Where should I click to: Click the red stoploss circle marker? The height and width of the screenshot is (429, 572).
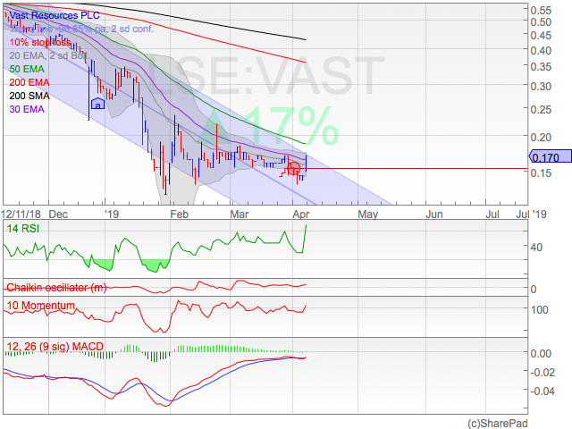pos(294,169)
